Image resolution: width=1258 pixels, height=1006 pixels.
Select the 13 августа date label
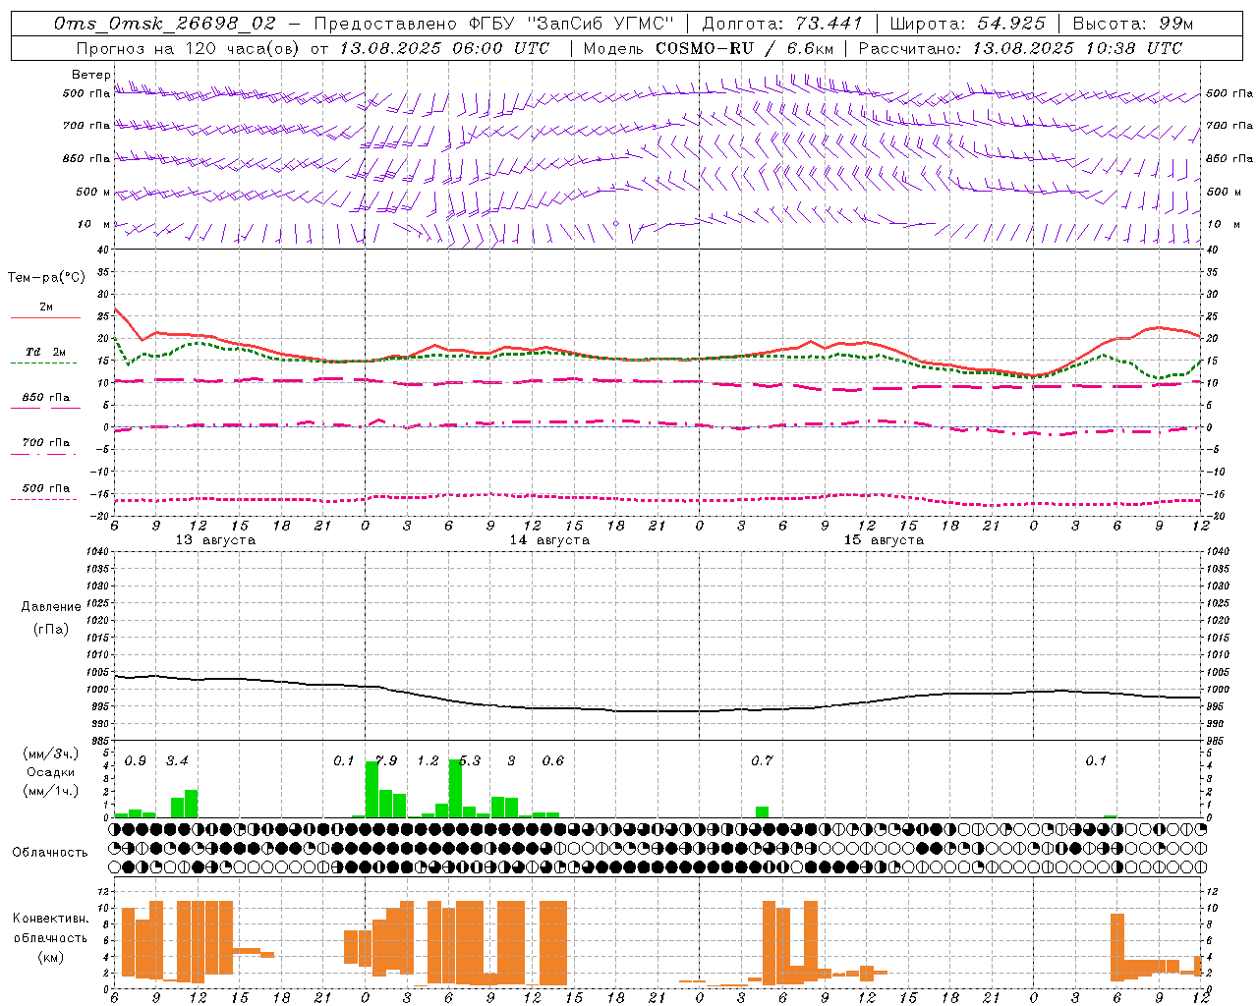click(x=215, y=540)
